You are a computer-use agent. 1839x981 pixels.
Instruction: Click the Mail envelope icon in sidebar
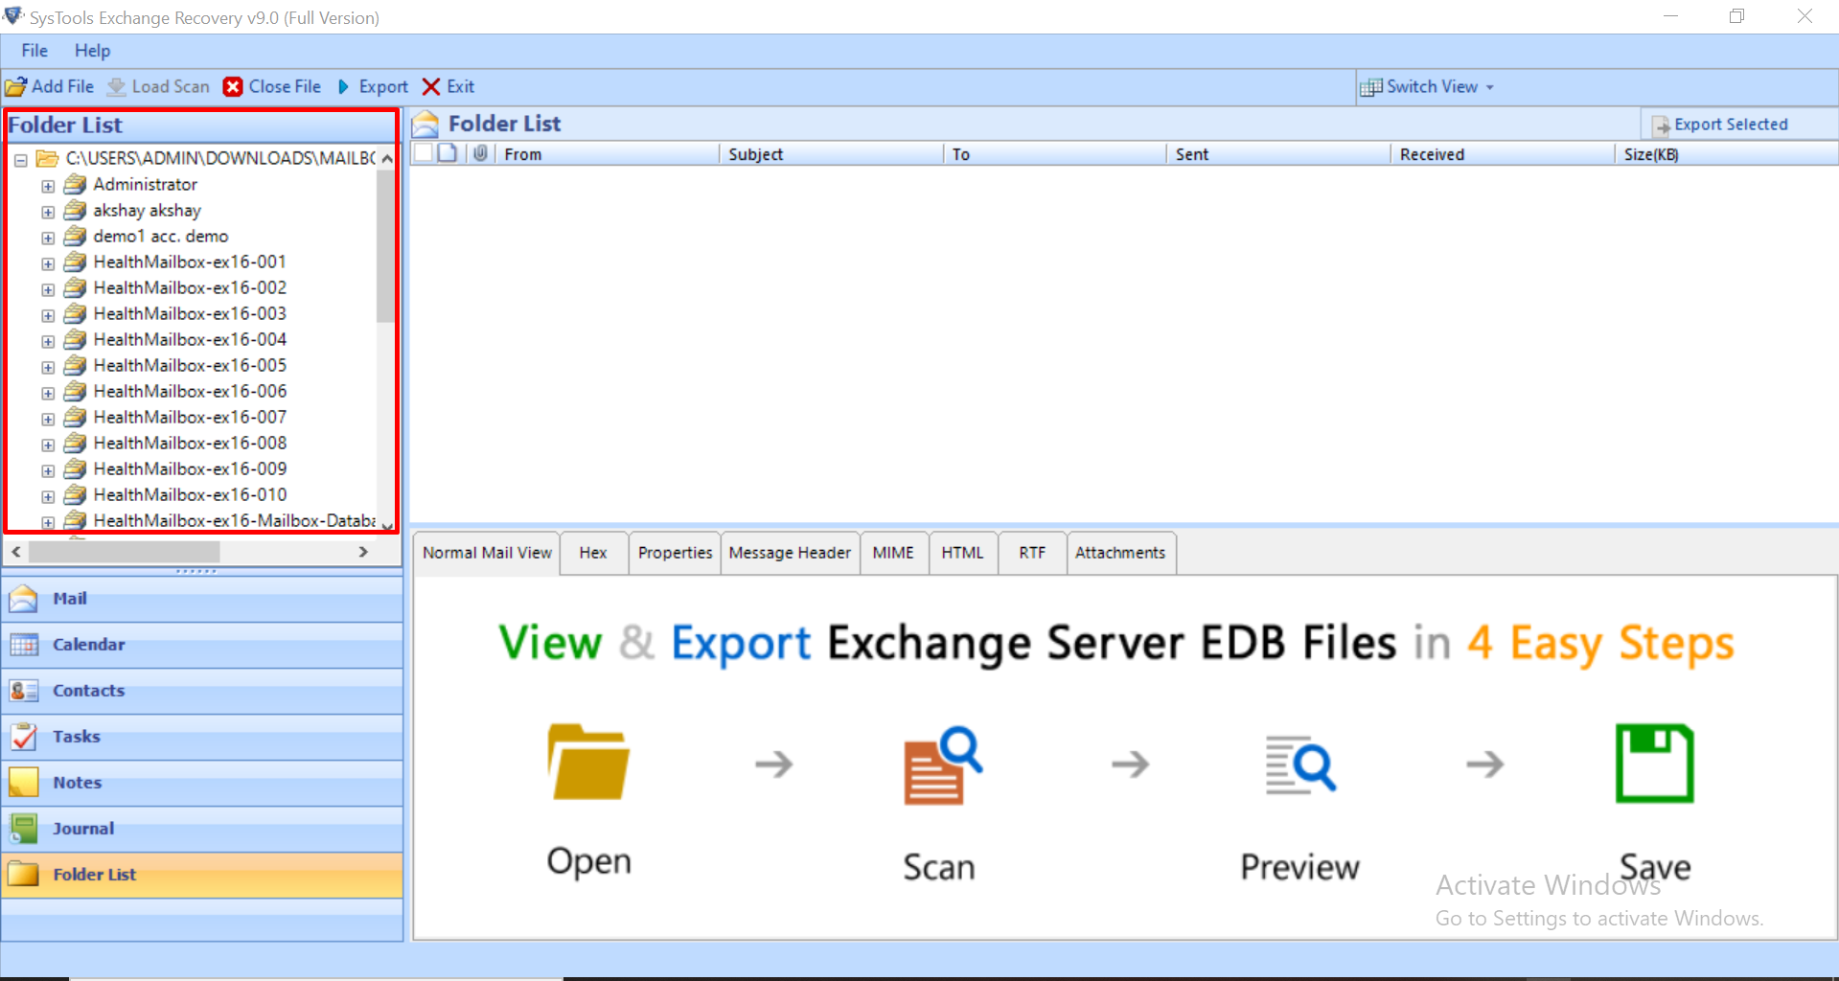point(24,599)
